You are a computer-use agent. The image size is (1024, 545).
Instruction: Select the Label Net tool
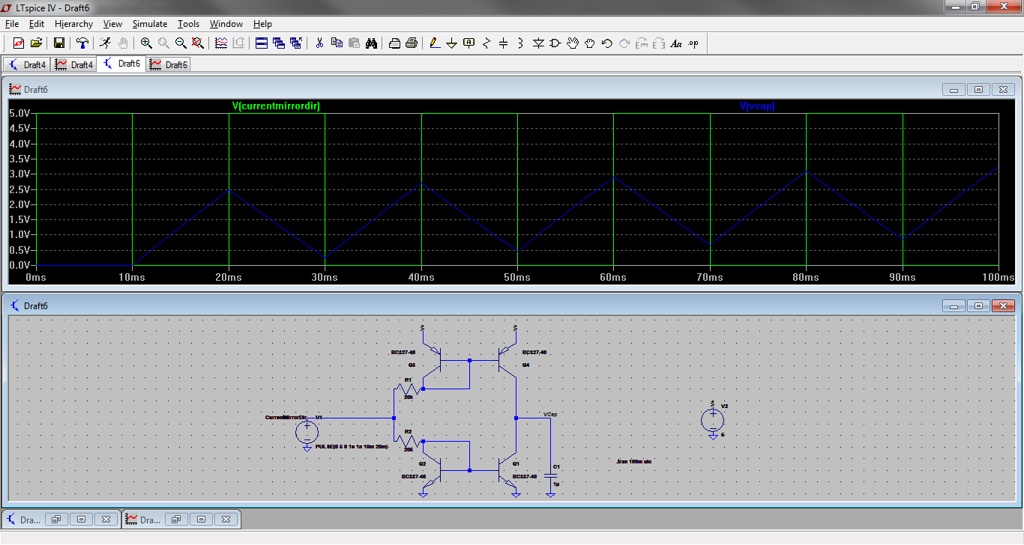[x=469, y=43]
